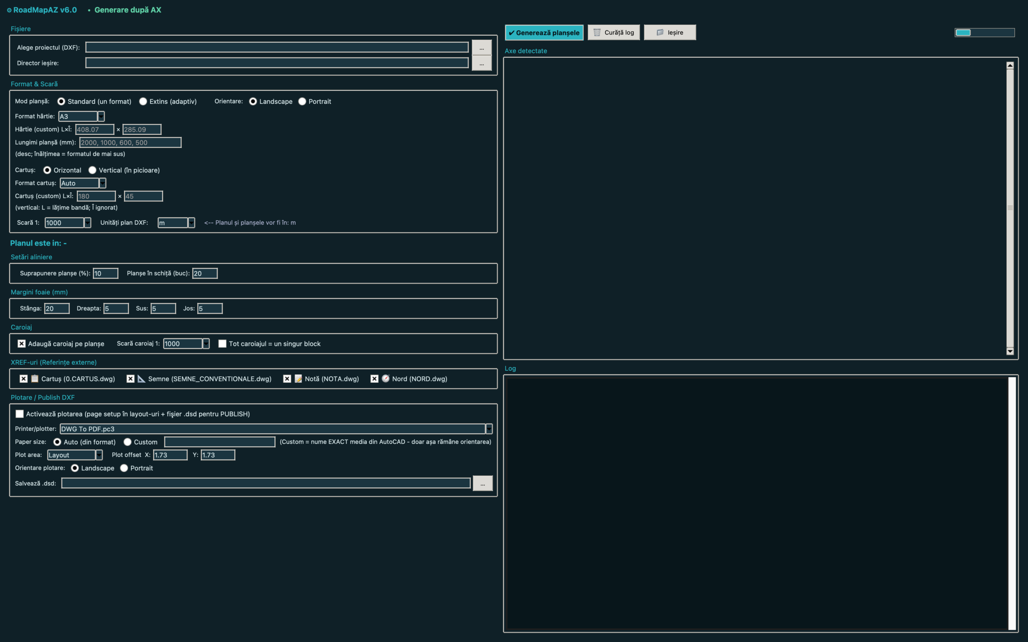Click Generează planșele button

(x=544, y=32)
